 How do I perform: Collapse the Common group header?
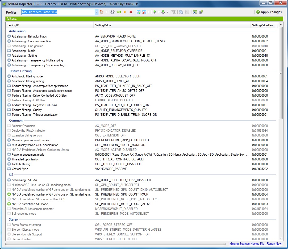pos(16,120)
